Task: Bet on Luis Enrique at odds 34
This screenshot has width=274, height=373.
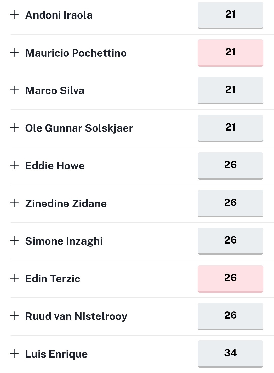Action: pos(230,353)
